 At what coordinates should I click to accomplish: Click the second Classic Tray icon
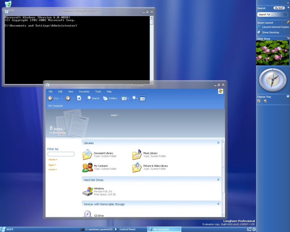(265, 101)
